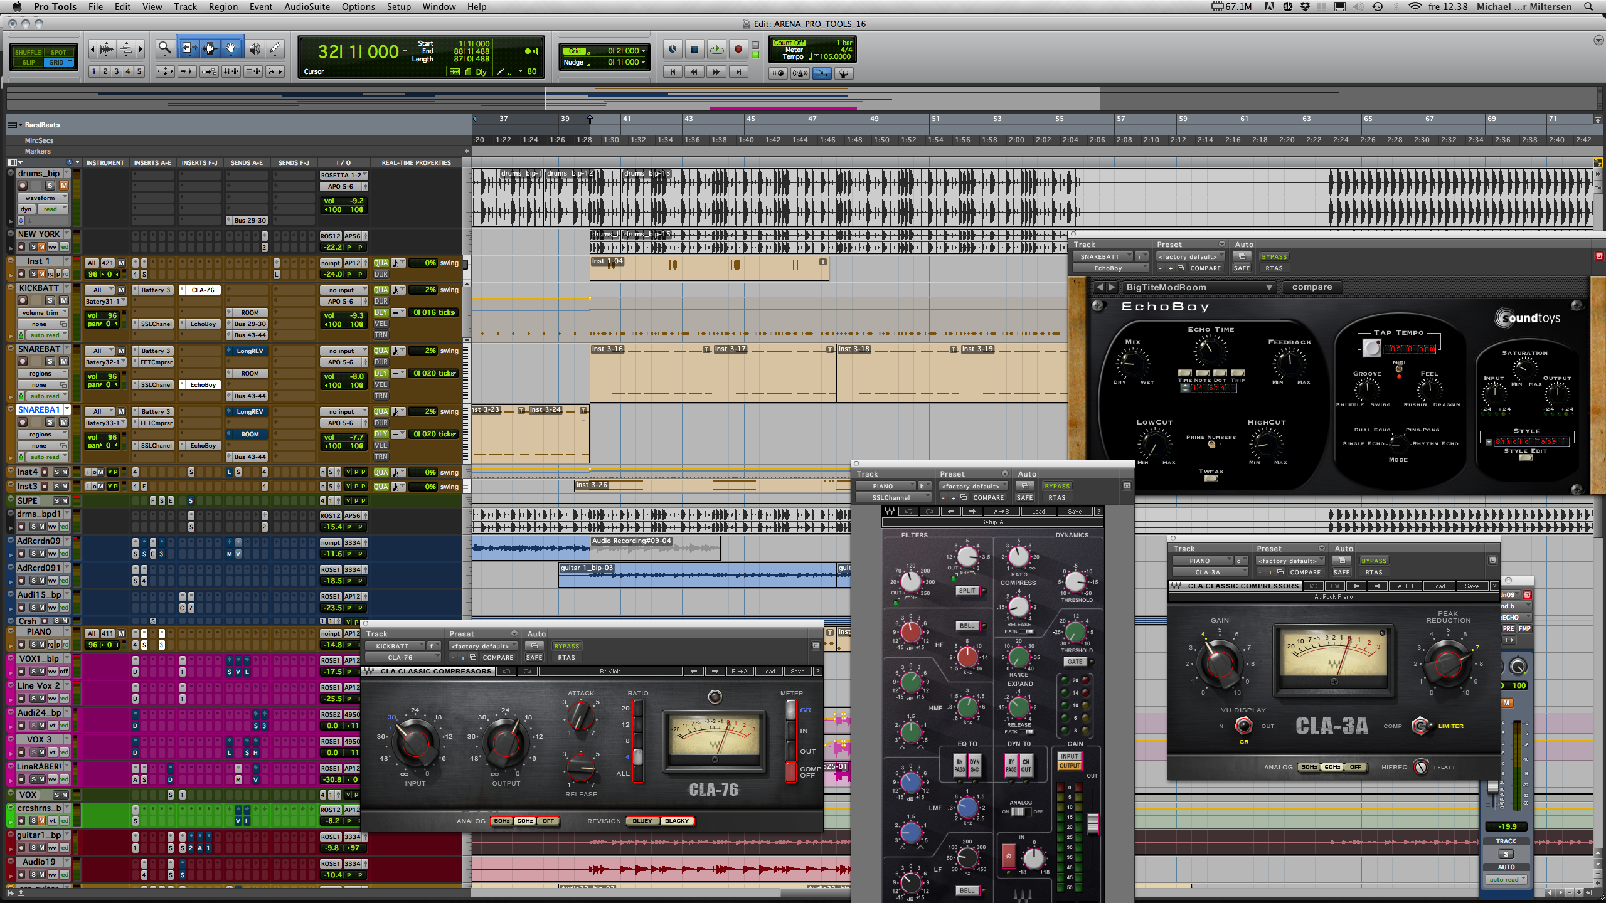
Task: Open drums_bip waveform track view selector
Action: pyautogui.click(x=42, y=198)
